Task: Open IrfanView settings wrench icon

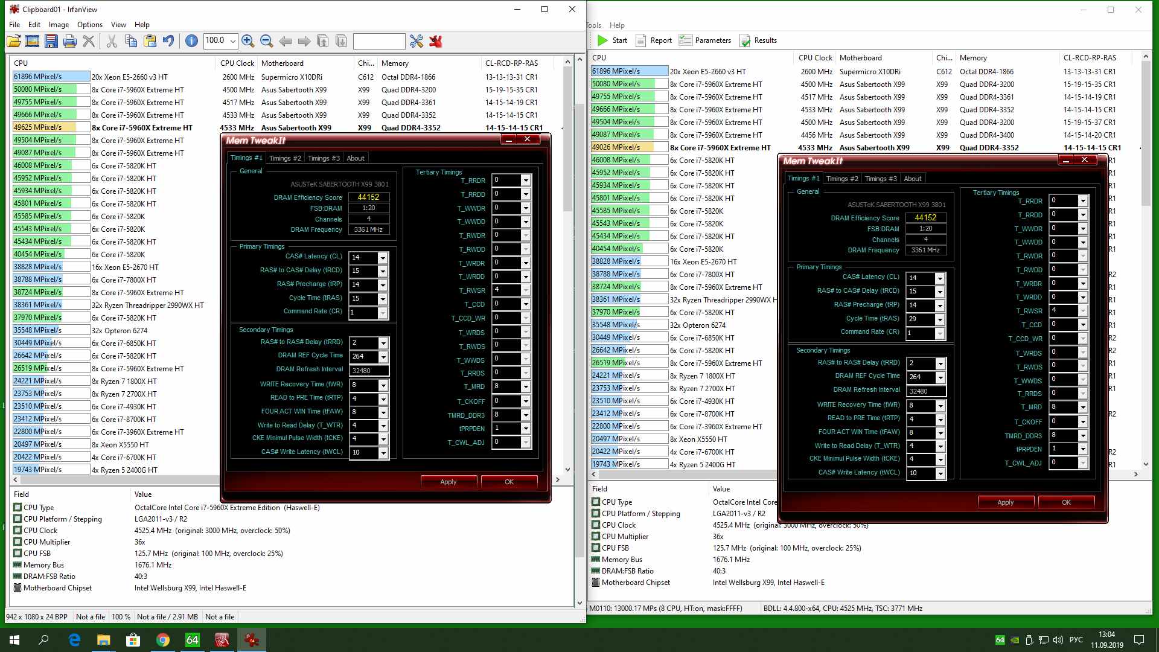Action: click(x=417, y=41)
